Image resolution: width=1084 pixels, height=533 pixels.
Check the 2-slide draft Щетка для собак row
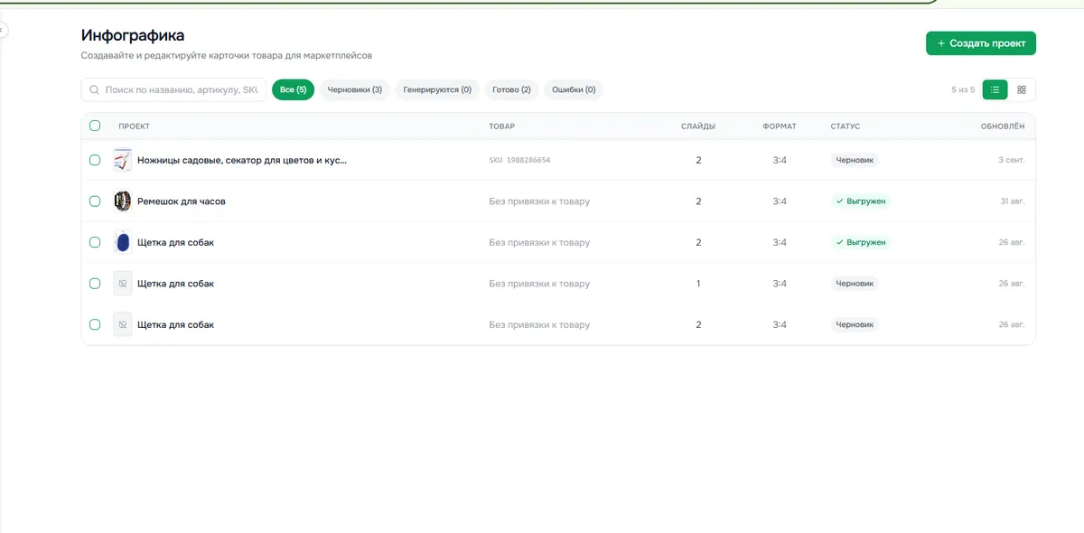[x=95, y=324]
